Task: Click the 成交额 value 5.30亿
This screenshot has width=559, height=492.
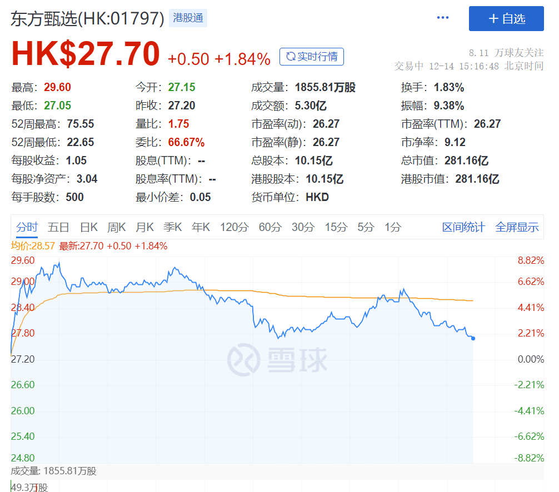Action: pos(311,106)
